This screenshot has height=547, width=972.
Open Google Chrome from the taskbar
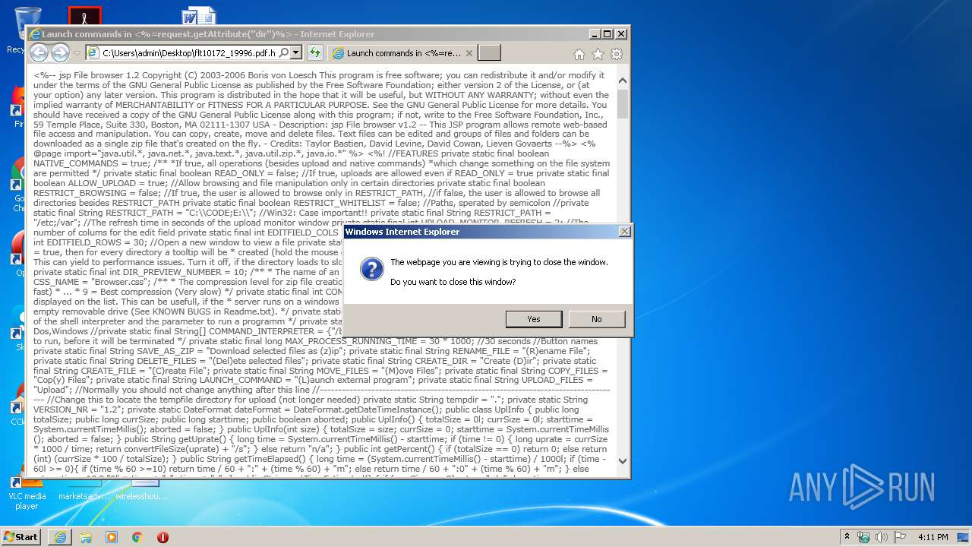137,536
